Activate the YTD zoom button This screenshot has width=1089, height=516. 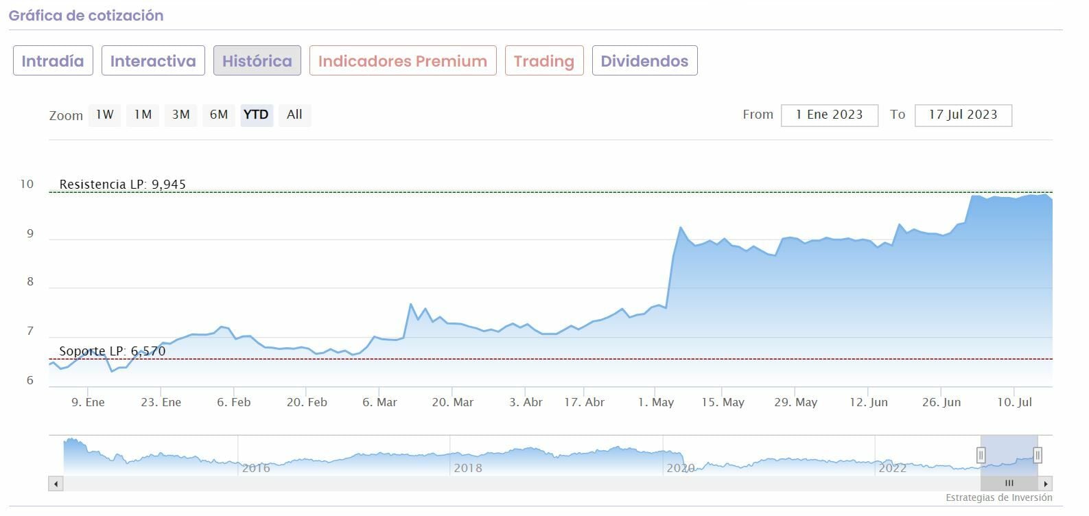click(257, 115)
